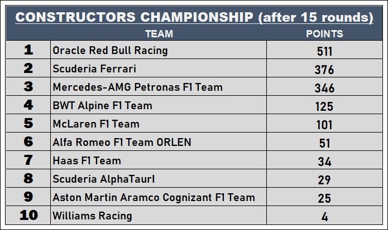Click Alfa Romeo F1 Team ORLEN cell
The height and width of the screenshot is (230, 388).
coord(159,141)
